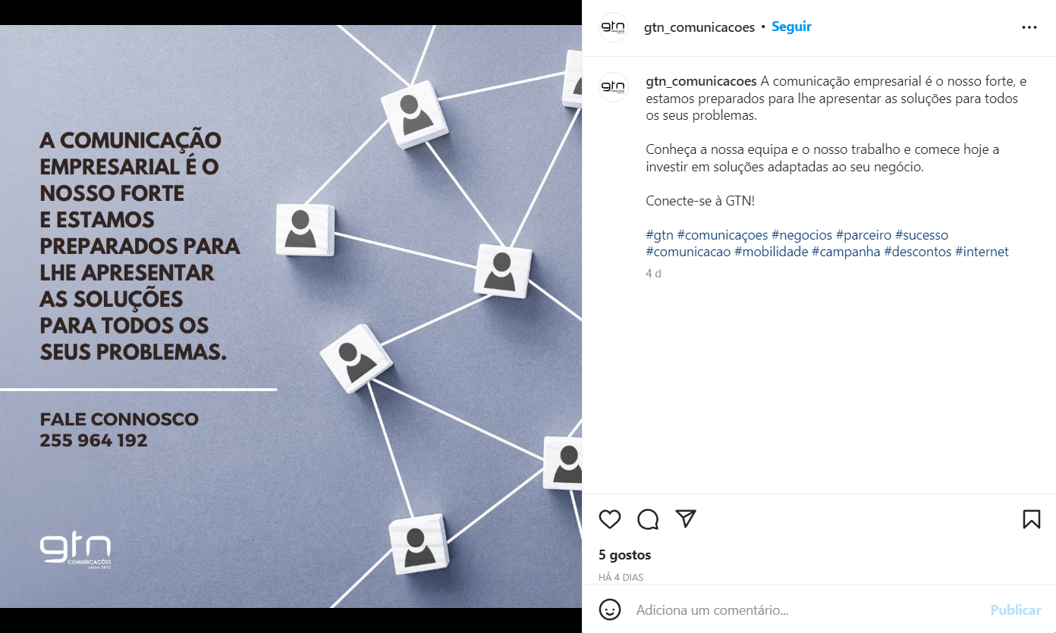Open the #mobilidade hashtag
Screen dimensions: 1056x633
(x=771, y=252)
